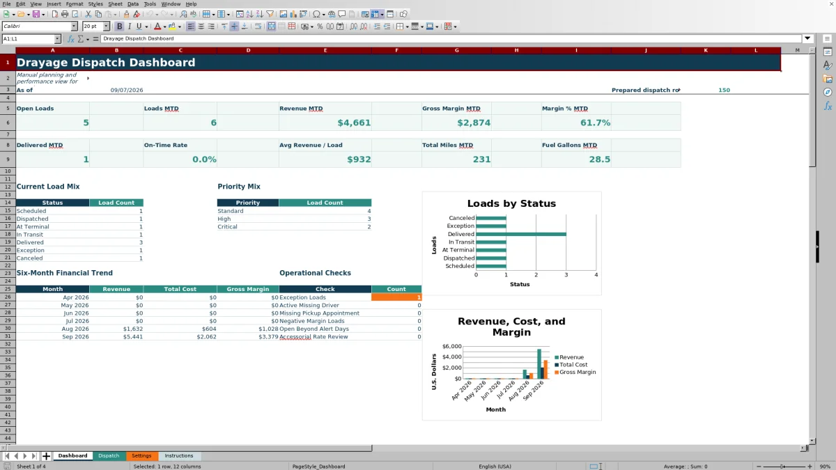Click column header E
Screen dimensions: 836x470
(325, 50)
